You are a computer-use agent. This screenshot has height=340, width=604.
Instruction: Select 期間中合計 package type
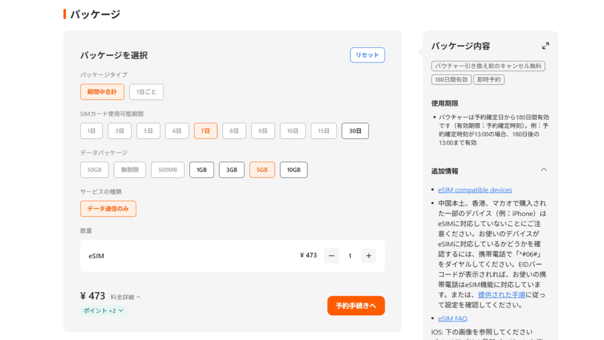(102, 91)
